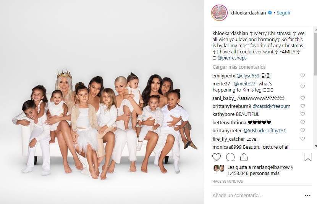This screenshot has height=204, width=317.
Task: Like kathybore's BEAUTIFUL comment
Action: [x=302, y=114]
